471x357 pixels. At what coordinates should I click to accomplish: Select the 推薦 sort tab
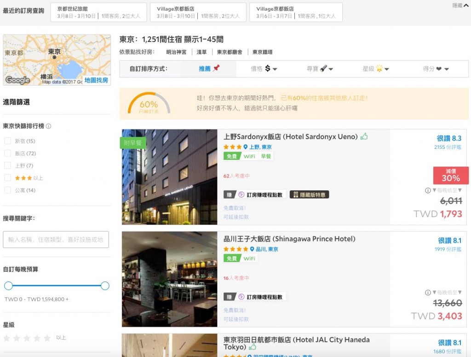click(208, 69)
